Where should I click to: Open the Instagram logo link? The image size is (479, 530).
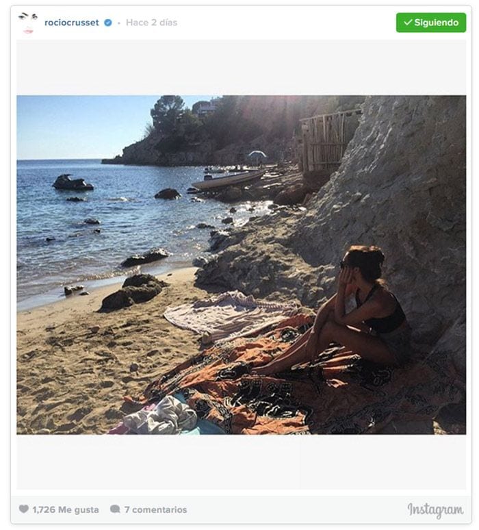[x=435, y=509]
